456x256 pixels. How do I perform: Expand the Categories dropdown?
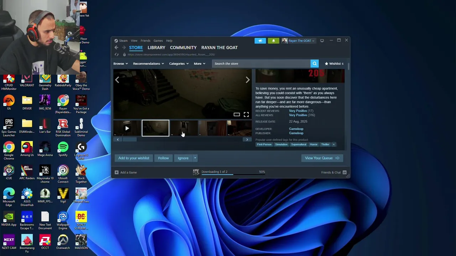[x=179, y=64]
